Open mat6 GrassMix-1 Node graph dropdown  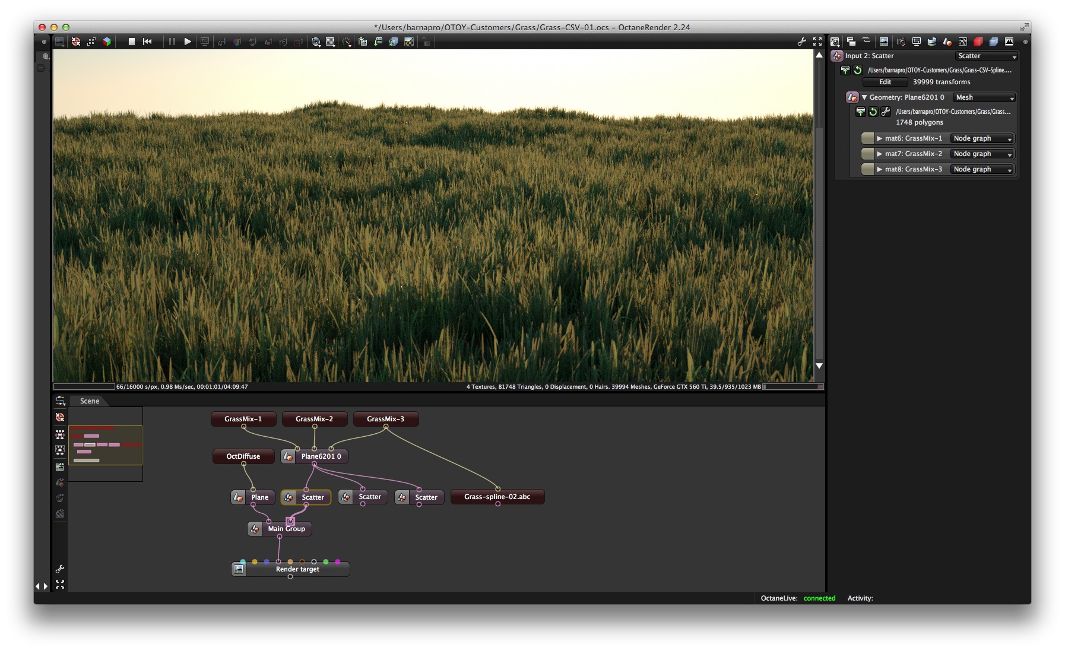point(982,138)
